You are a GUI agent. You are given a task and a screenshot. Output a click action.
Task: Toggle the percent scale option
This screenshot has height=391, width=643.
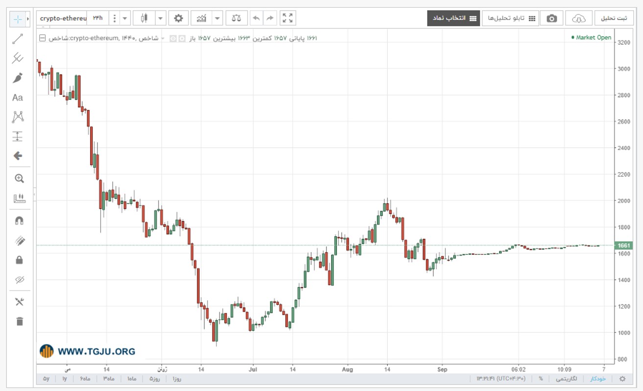coord(541,379)
